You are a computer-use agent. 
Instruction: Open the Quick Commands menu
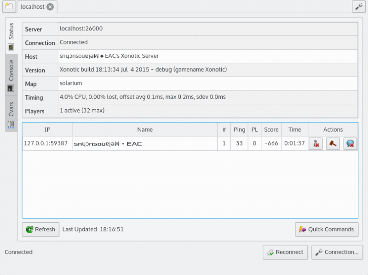[x=327, y=230]
